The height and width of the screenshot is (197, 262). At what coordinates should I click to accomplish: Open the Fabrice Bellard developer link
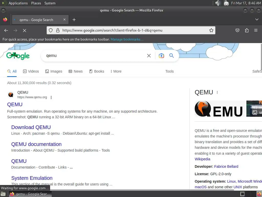coord(226,166)
